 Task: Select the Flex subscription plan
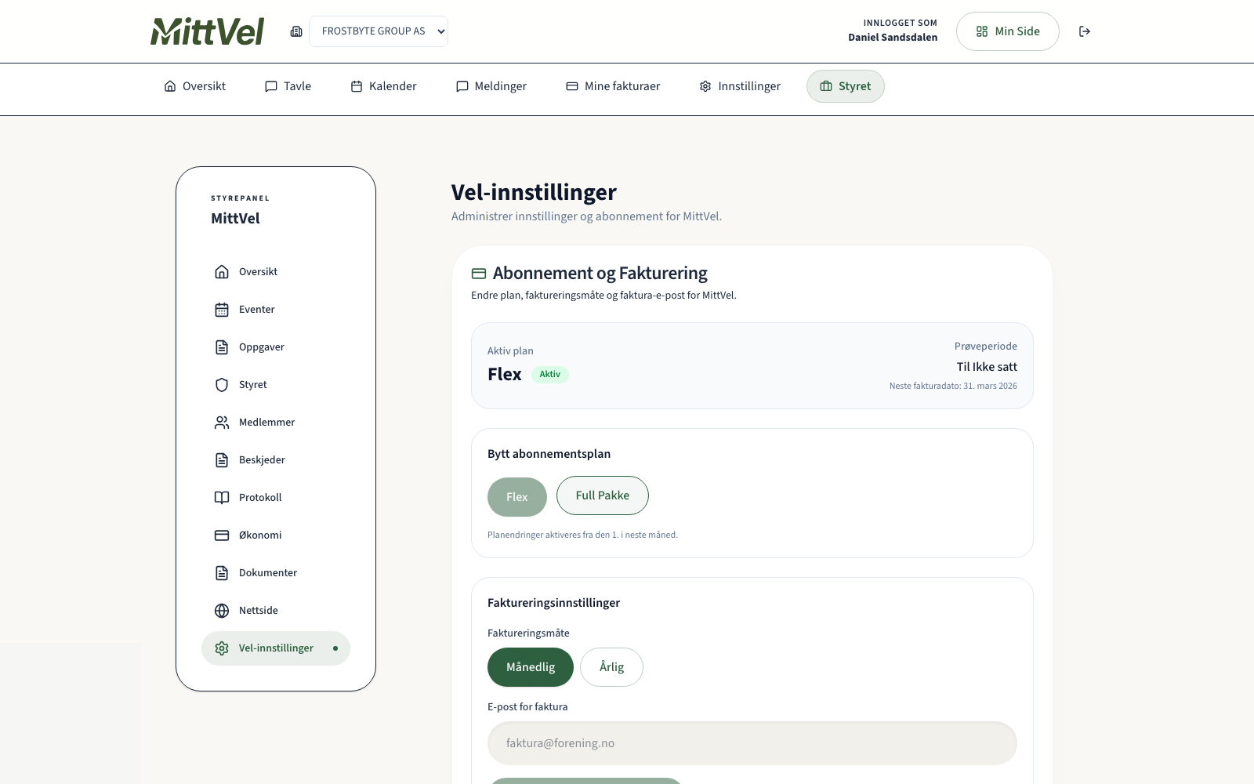pyautogui.click(x=516, y=497)
